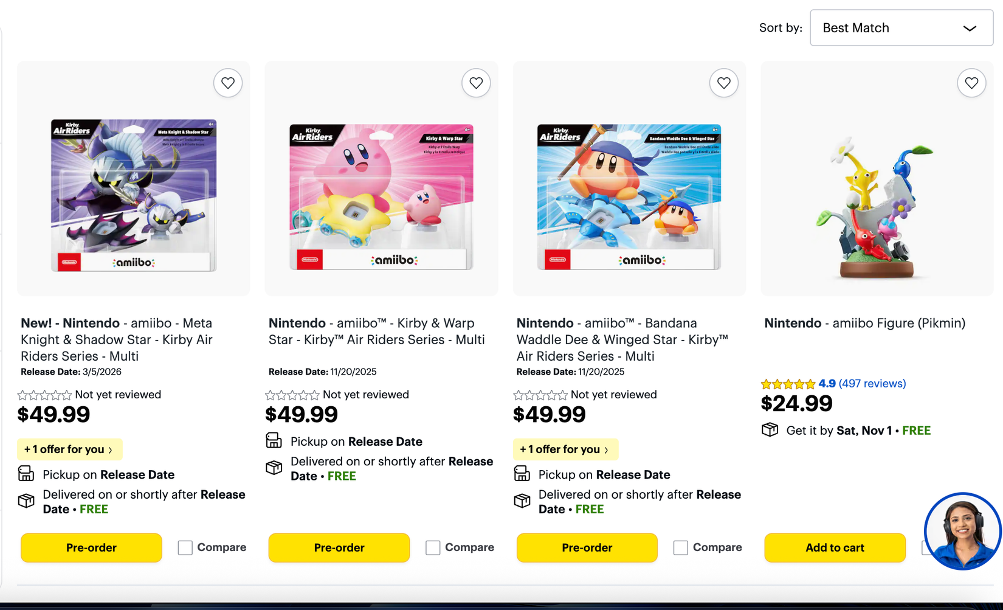Open the Sort by Best Match dropdown

901,28
